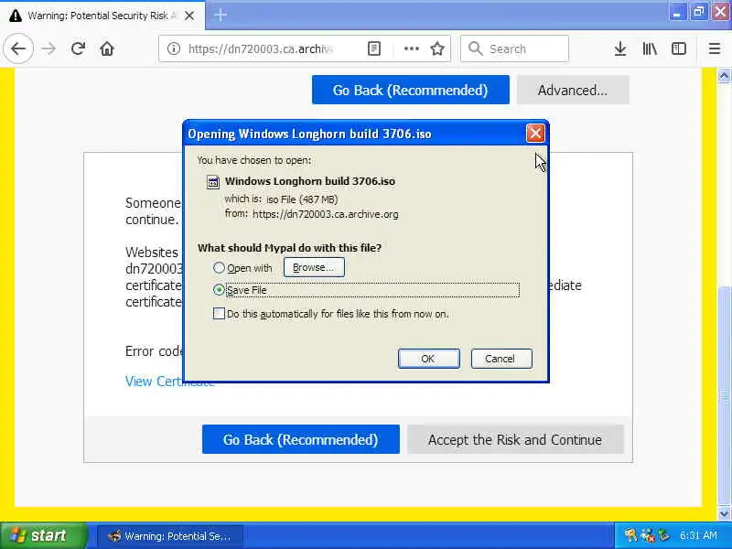Click the address bar URL field

coord(262,48)
